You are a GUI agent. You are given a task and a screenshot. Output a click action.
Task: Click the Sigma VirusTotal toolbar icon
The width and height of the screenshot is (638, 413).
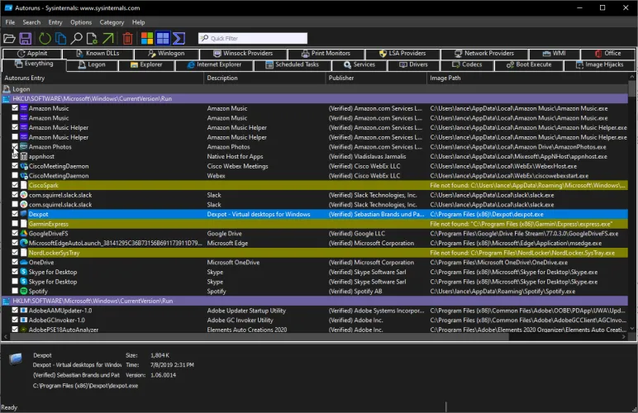pyautogui.click(x=179, y=38)
